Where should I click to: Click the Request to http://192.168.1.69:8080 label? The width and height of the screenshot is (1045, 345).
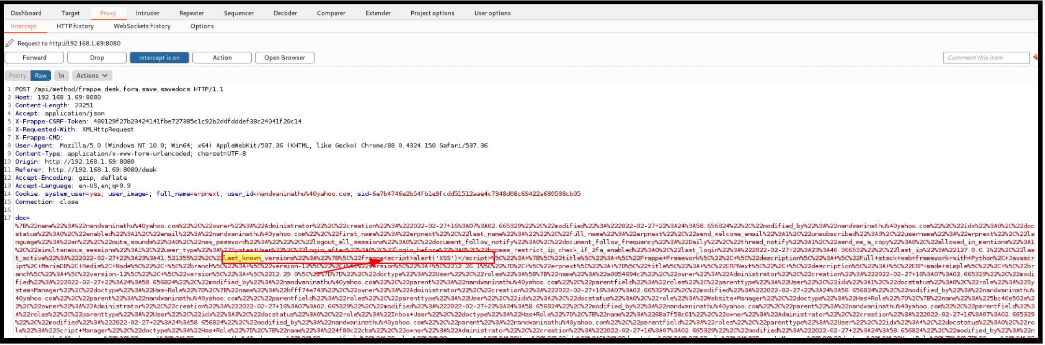[69, 43]
